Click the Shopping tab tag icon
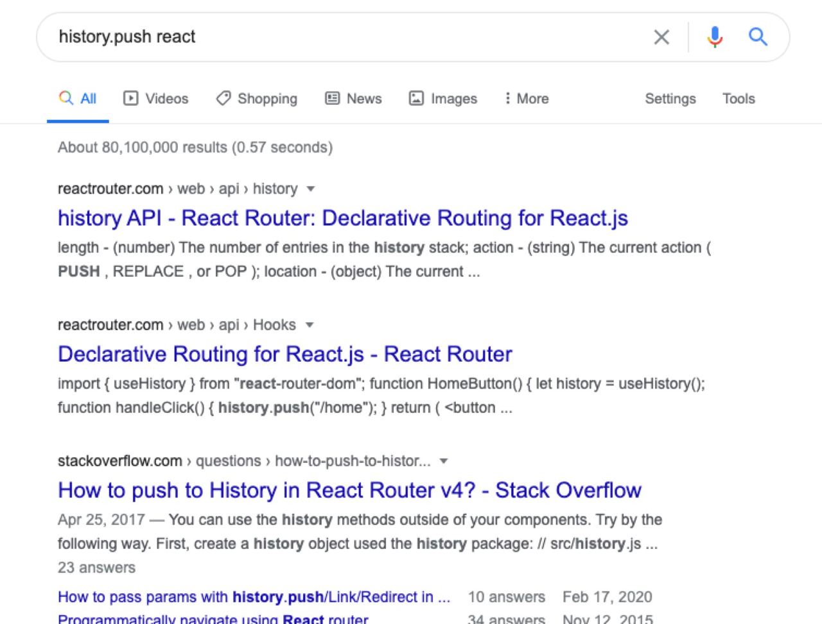 pos(223,98)
